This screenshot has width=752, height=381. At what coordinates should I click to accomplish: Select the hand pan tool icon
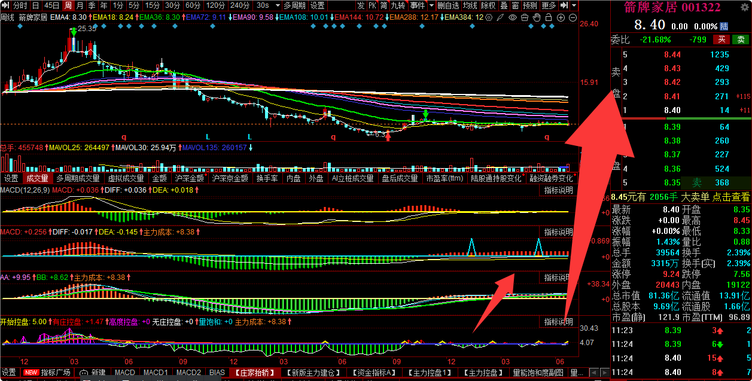537,17
